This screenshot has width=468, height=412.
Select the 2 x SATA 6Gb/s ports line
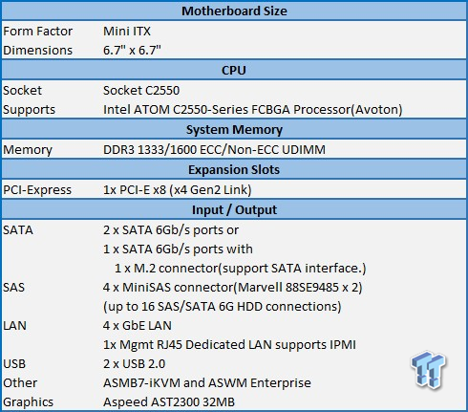point(171,230)
